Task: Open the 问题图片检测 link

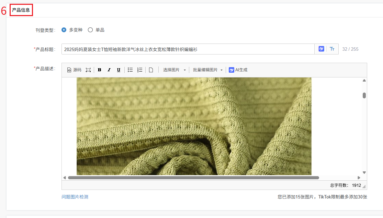Action: pos(75,197)
